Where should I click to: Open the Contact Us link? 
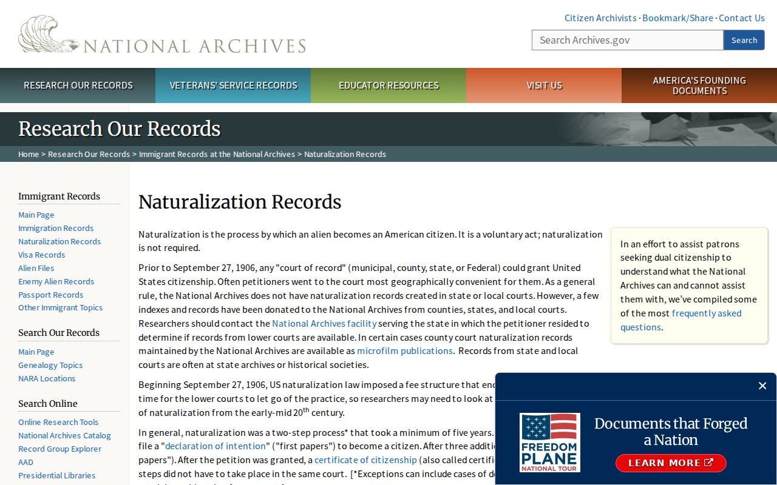(x=742, y=18)
